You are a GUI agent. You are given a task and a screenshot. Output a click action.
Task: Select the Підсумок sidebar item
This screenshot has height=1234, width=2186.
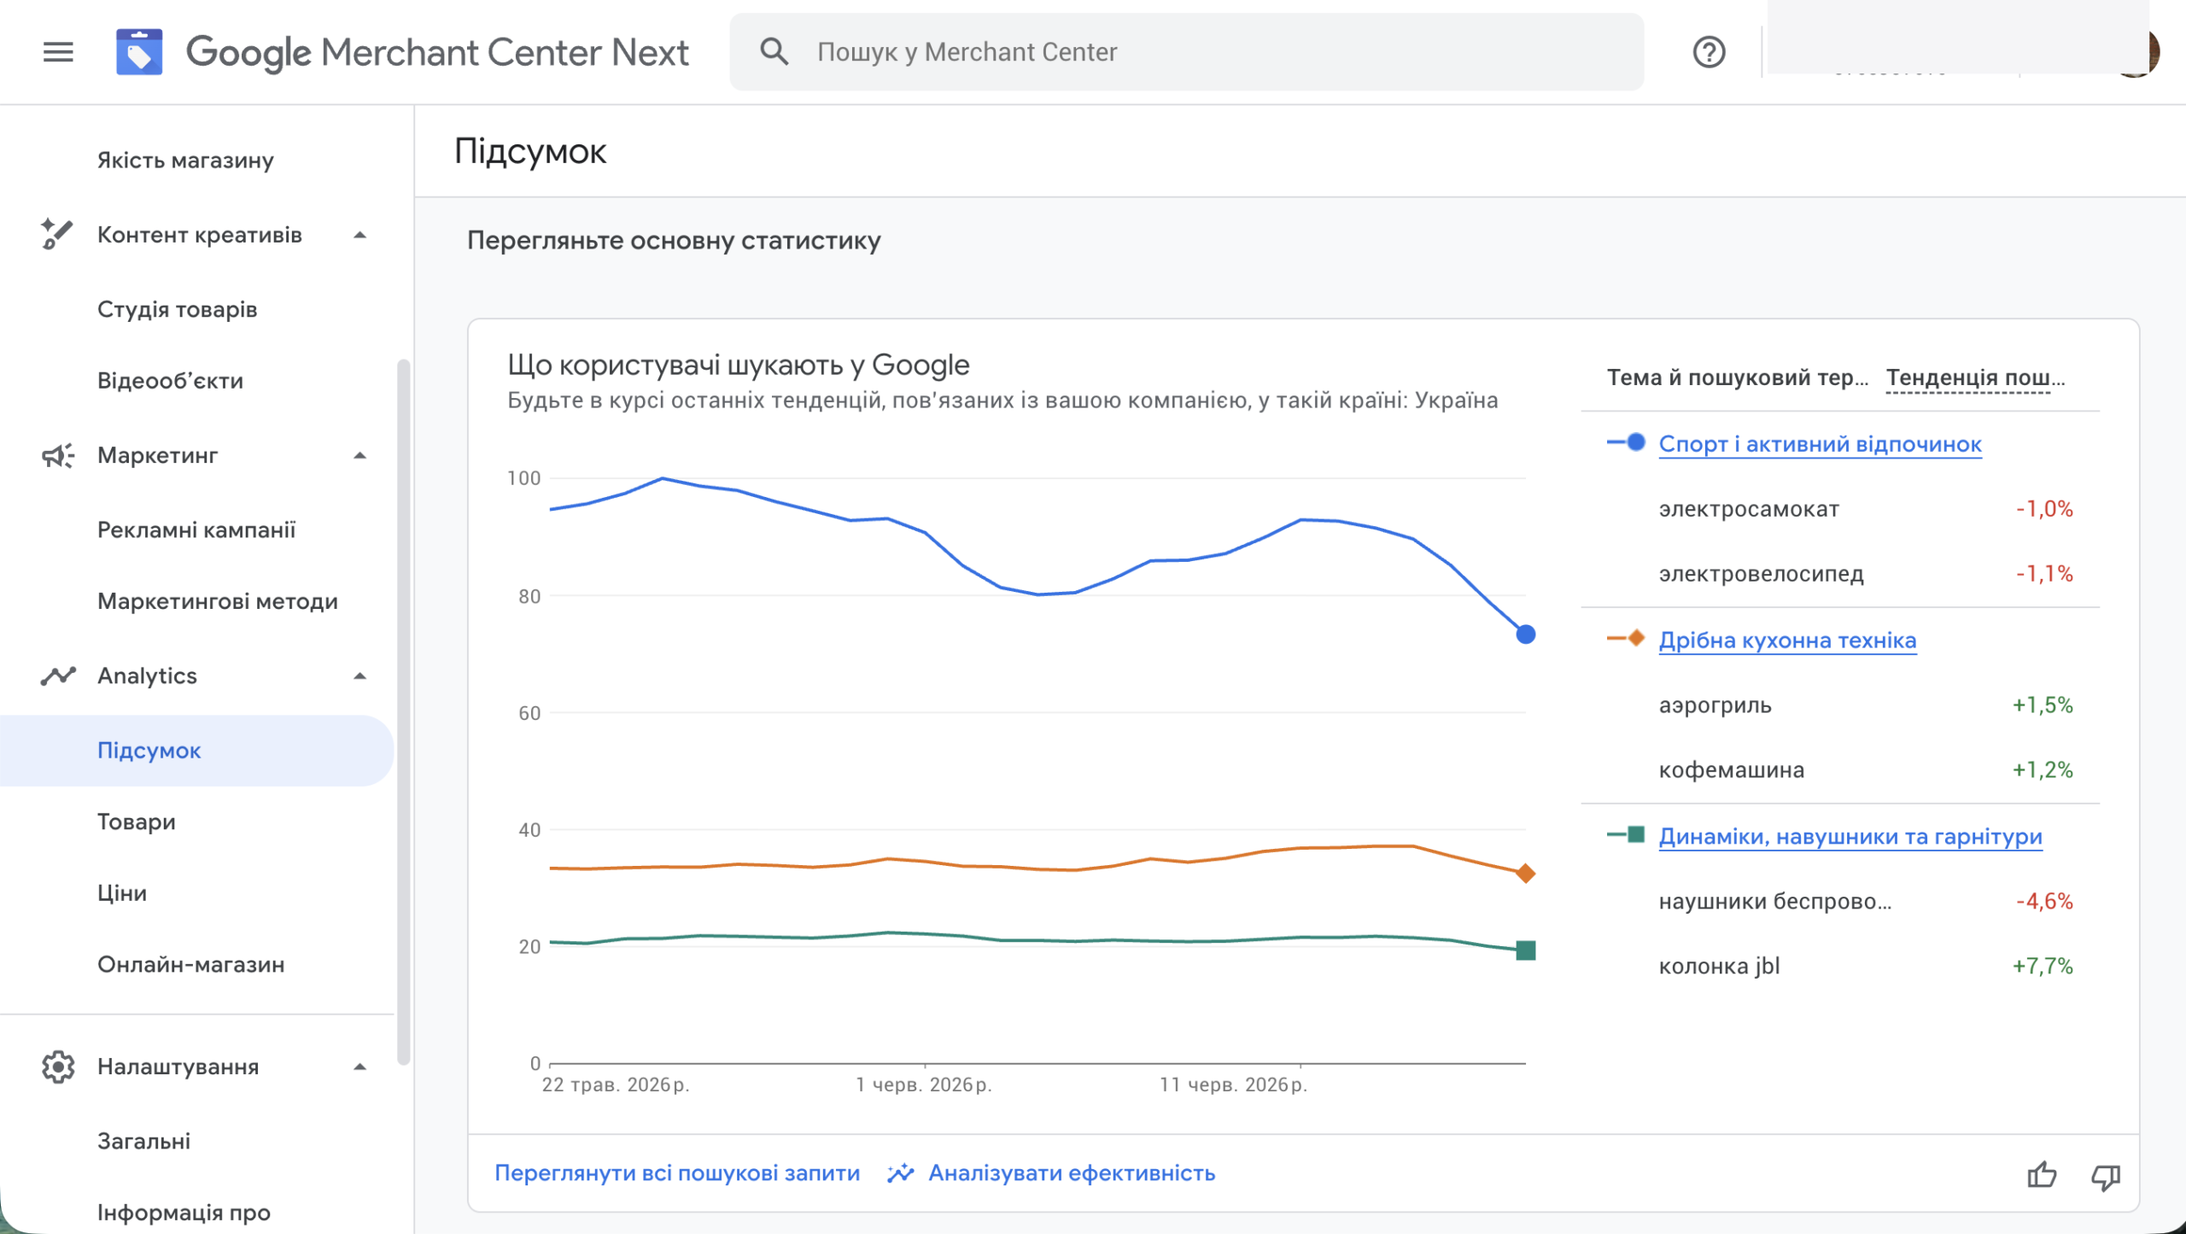coord(196,751)
